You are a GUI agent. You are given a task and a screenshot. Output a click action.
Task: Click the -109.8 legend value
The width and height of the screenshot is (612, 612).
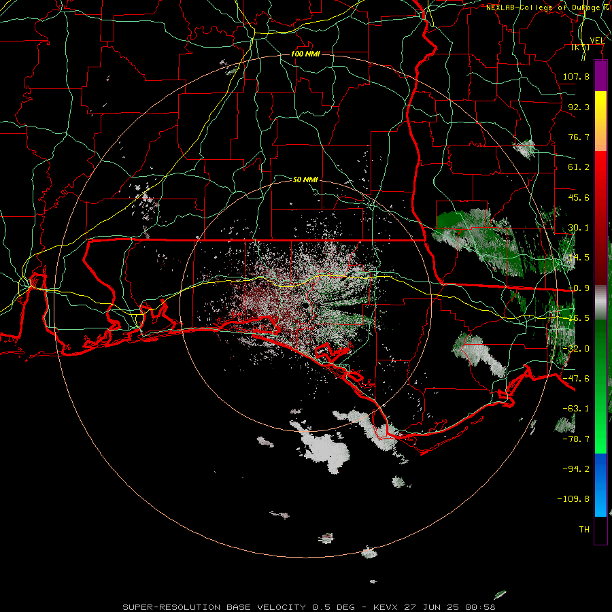point(573,499)
